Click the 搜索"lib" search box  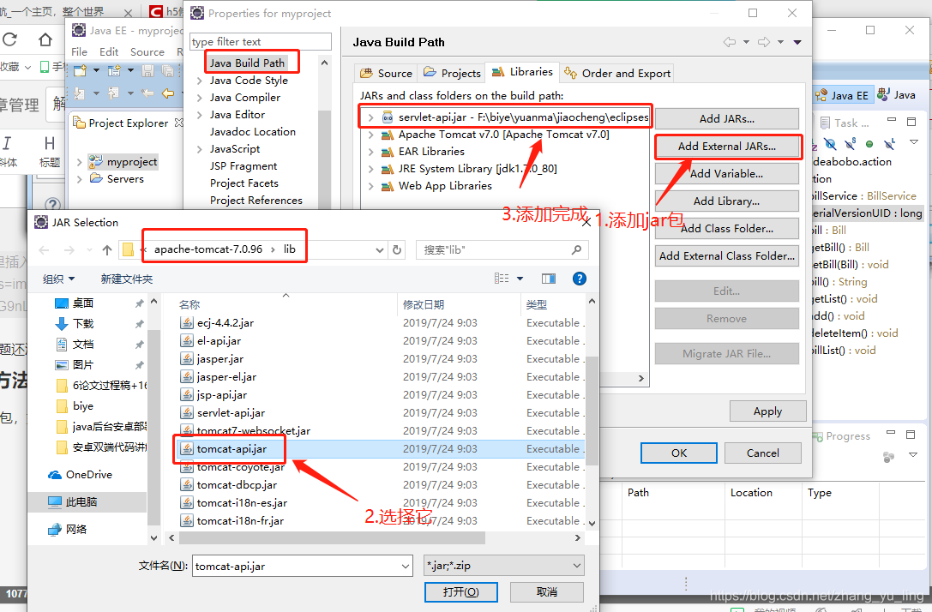[502, 250]
